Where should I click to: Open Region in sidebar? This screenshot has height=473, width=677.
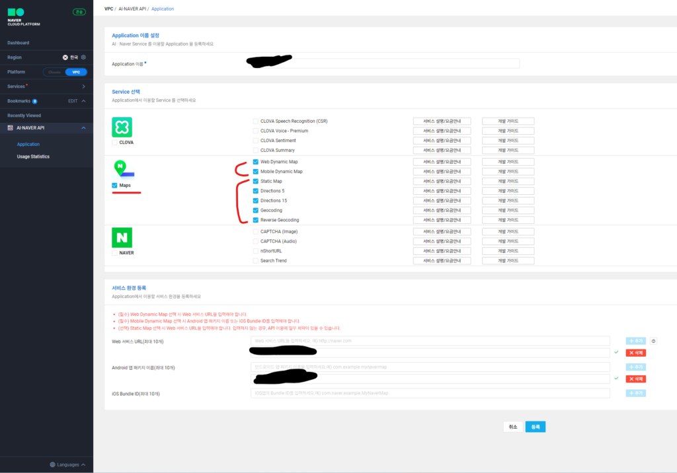pyautogui.click(x=15, y=57)
